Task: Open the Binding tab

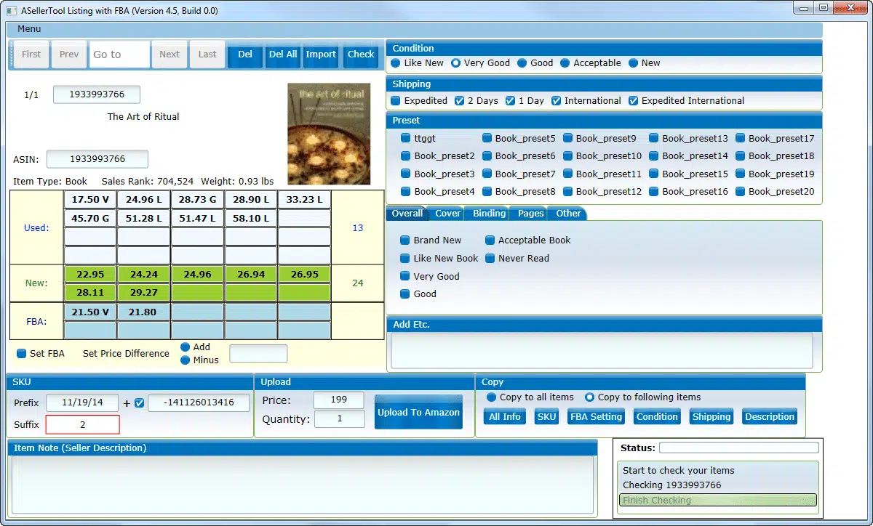Action: click(x=489, y=214)
